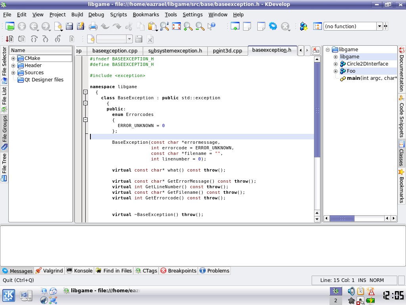Click the Undo arrow icon

[105, 26]
